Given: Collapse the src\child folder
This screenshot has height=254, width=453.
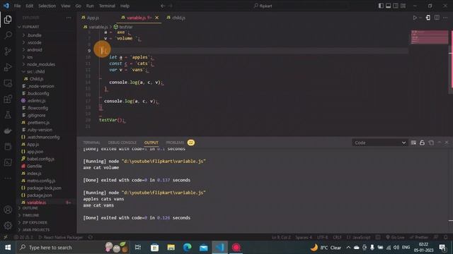Looking at the screenshot, I should pos(46,71).
